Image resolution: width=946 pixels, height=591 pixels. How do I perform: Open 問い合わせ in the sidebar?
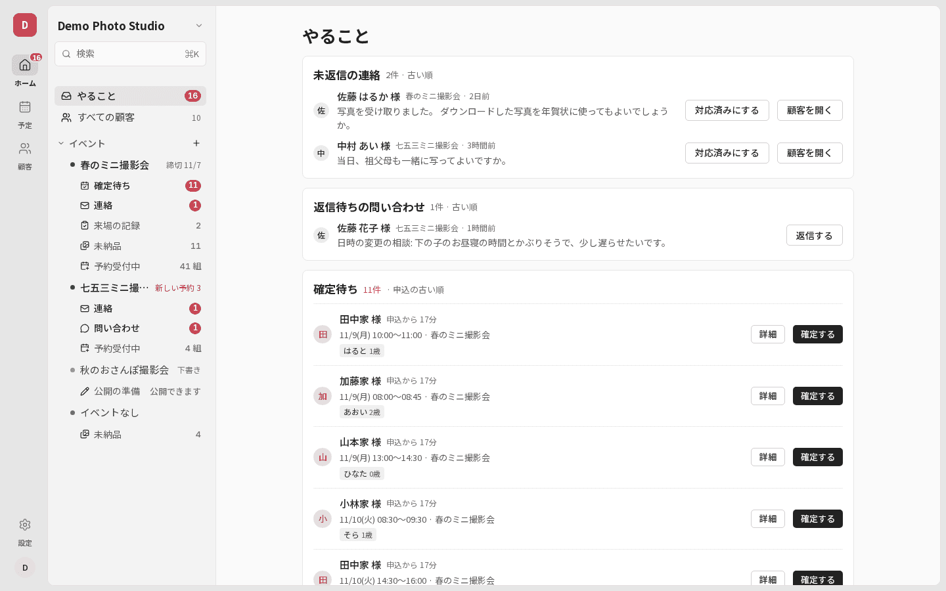coord(141,328)
